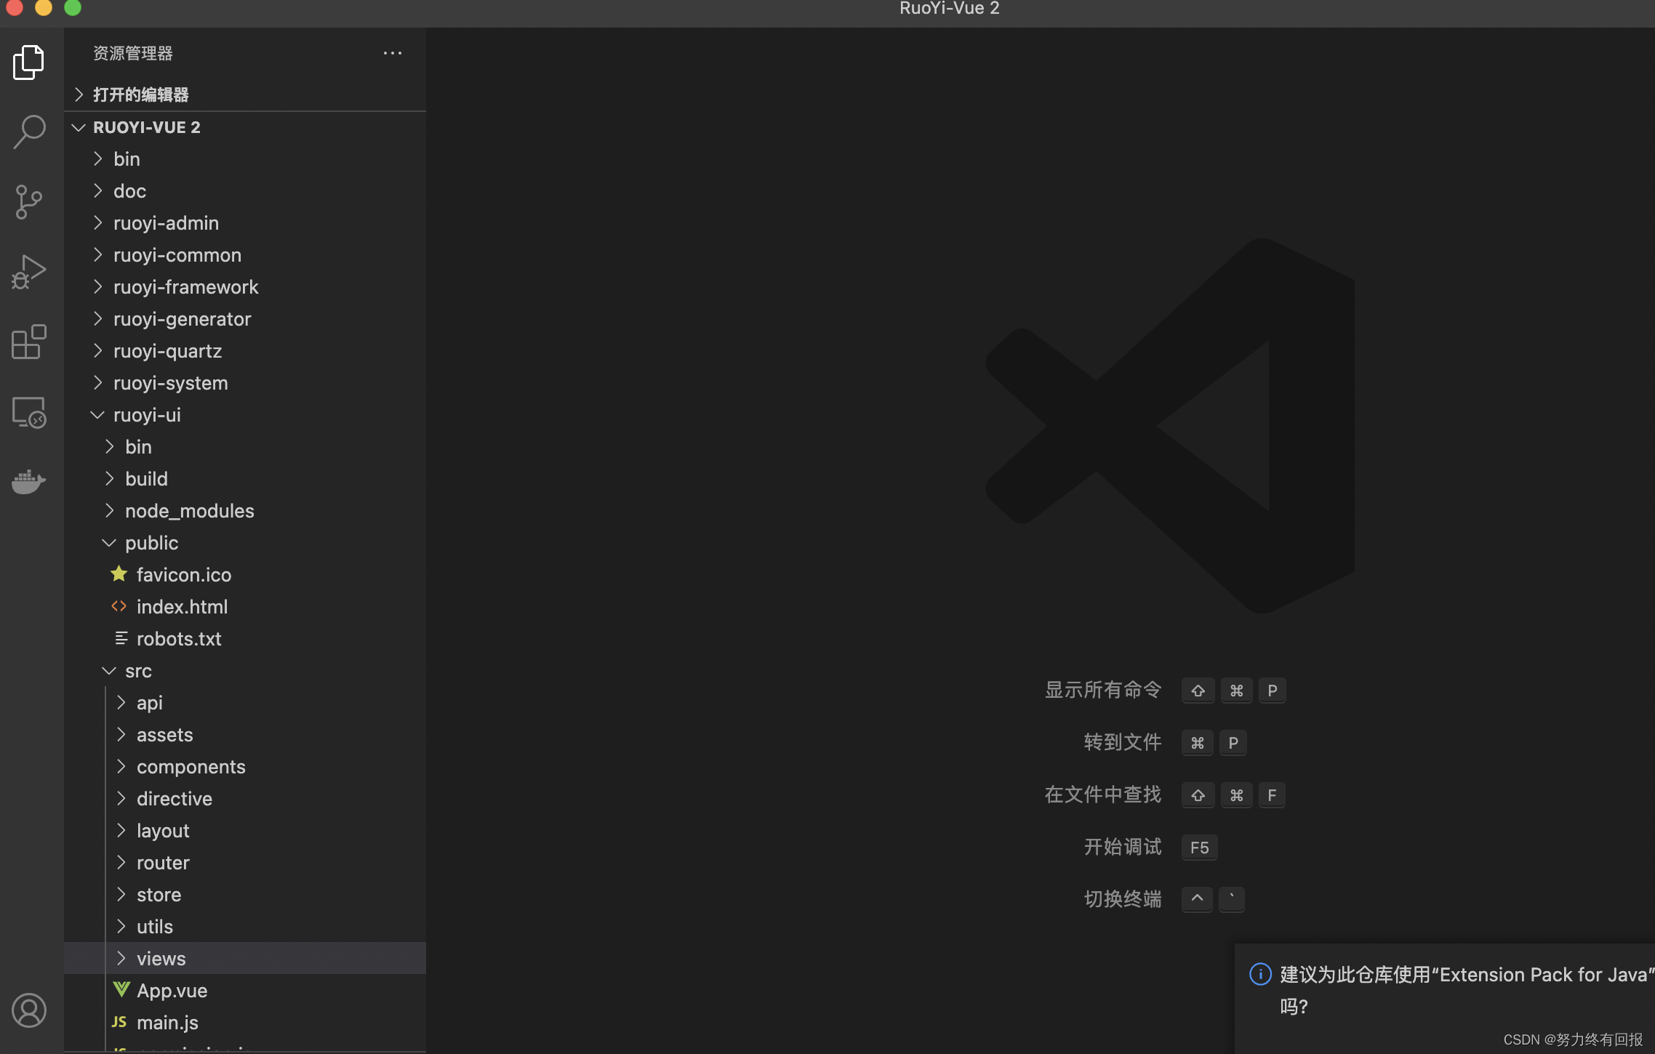
Task: Click the info icon in Java notification
Action: (x=1260, y=974)
